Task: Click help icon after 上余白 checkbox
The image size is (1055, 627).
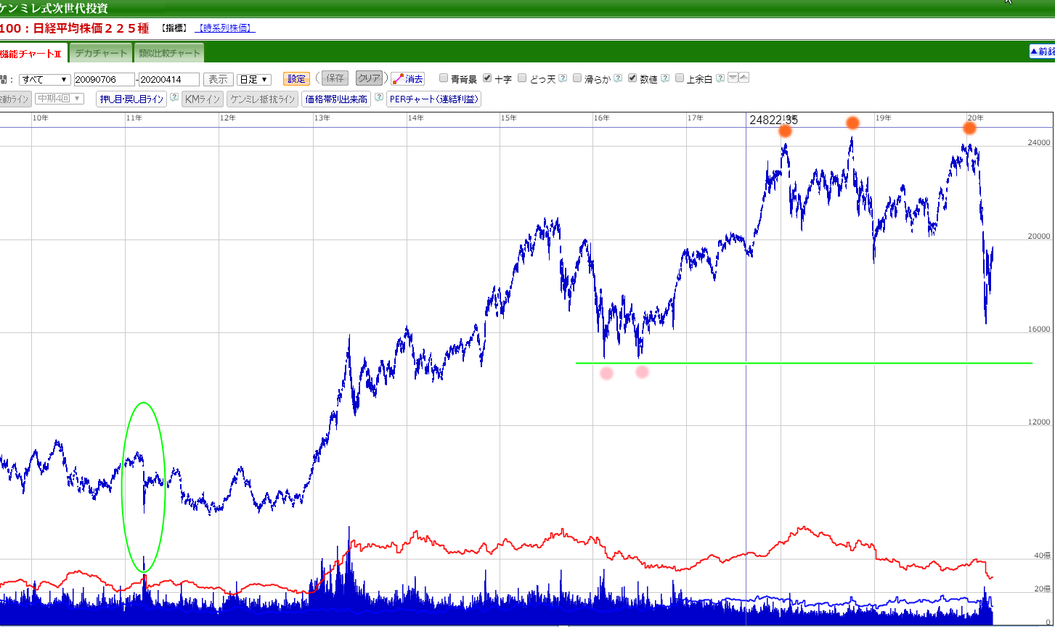Action: (x=720, y=79)
